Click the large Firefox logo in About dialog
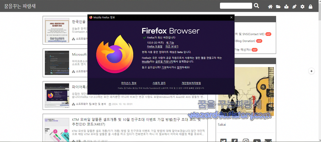Image resolution: width=321 pixels, height=142 pixels. (x=114, y=53)
